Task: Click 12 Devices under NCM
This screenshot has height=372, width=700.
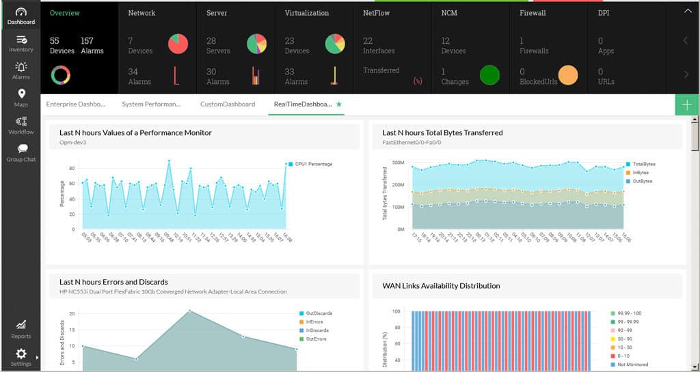Action: coord(453,46)
